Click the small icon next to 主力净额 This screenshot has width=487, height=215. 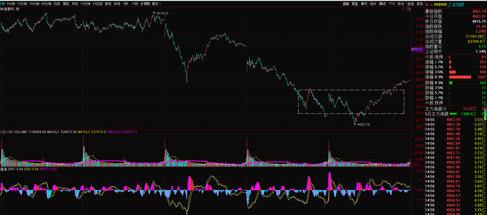(445, 109)
